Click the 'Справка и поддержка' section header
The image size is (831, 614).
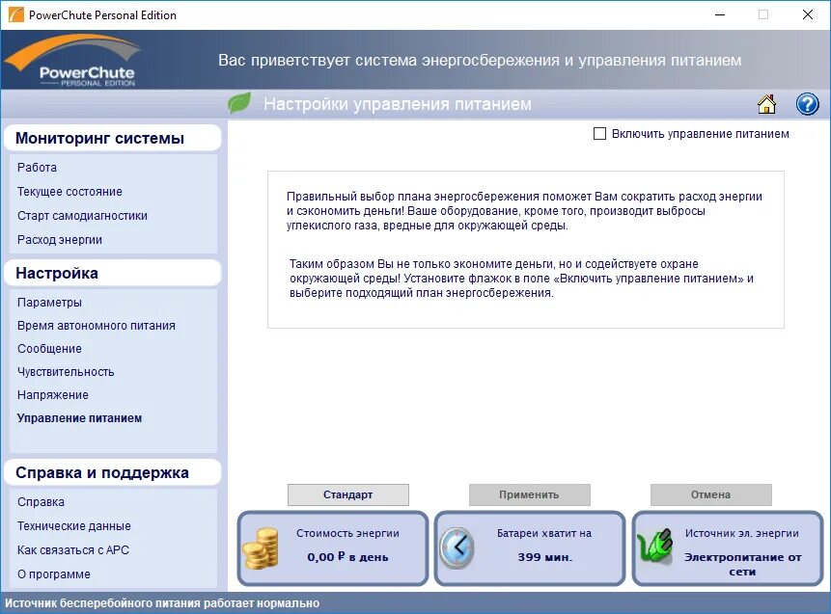(112, 472)
